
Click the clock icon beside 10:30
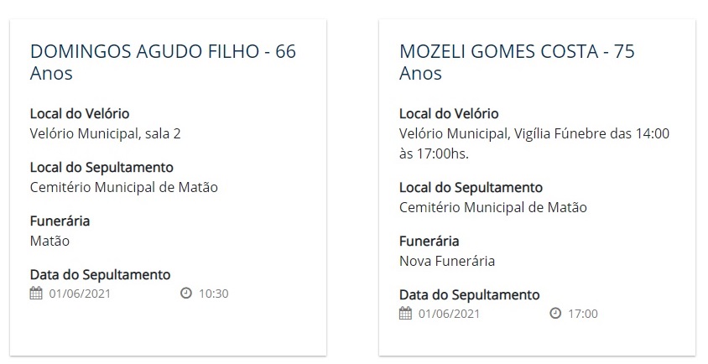pyautogui.click(x=186, y=293)
